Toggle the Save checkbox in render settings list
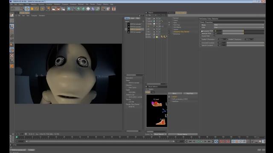Image resolution: width=273 pixels, height=153 pixels. coord(169,23)
